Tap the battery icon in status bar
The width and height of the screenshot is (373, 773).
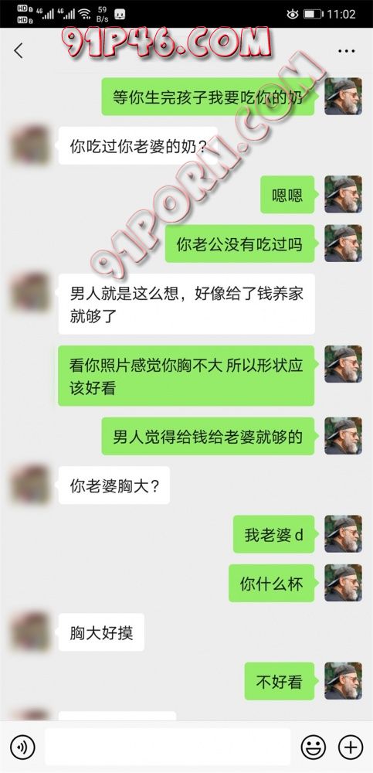tap(313, 14)
